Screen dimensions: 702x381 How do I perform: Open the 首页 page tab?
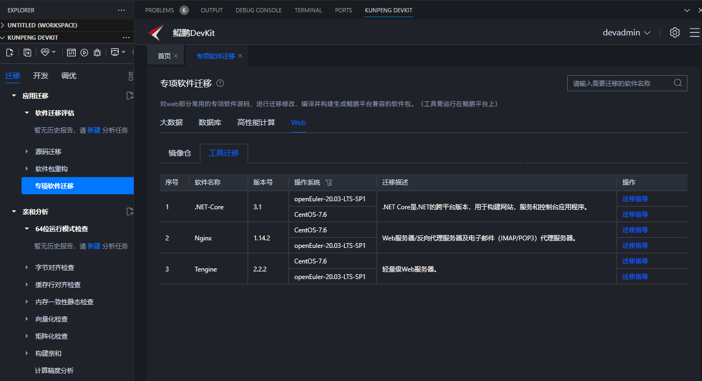coord(164,56)
